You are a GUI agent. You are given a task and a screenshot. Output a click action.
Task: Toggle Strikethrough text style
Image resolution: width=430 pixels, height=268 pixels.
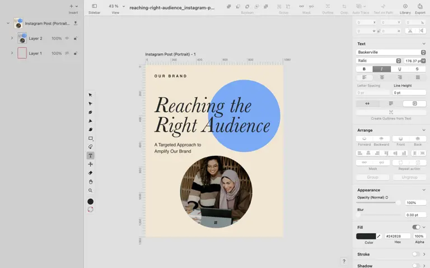coord(417,69)
